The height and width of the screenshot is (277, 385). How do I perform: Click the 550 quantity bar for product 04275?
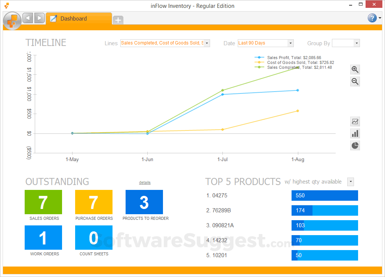pyautogui.click(x=324, y=196)
